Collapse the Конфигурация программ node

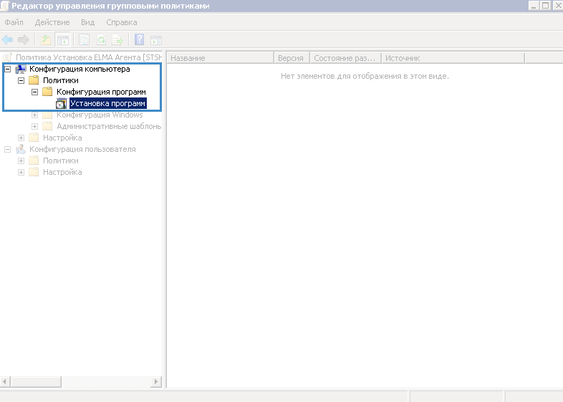pyautogui.click(x=35, y=92)
